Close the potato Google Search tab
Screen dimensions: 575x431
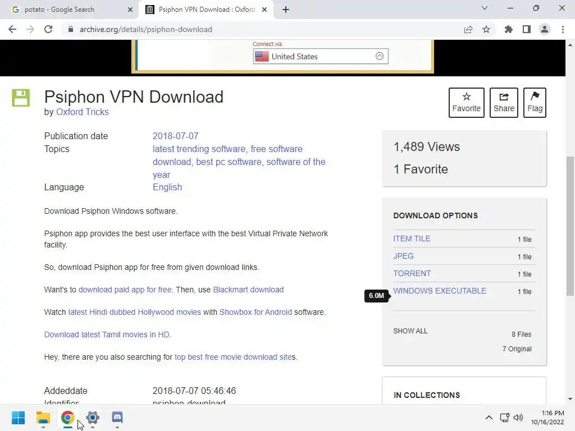[x=130, y=10]
